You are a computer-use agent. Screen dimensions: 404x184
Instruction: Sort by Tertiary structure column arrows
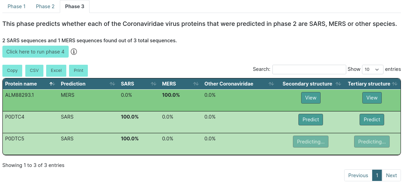[394, 84]
